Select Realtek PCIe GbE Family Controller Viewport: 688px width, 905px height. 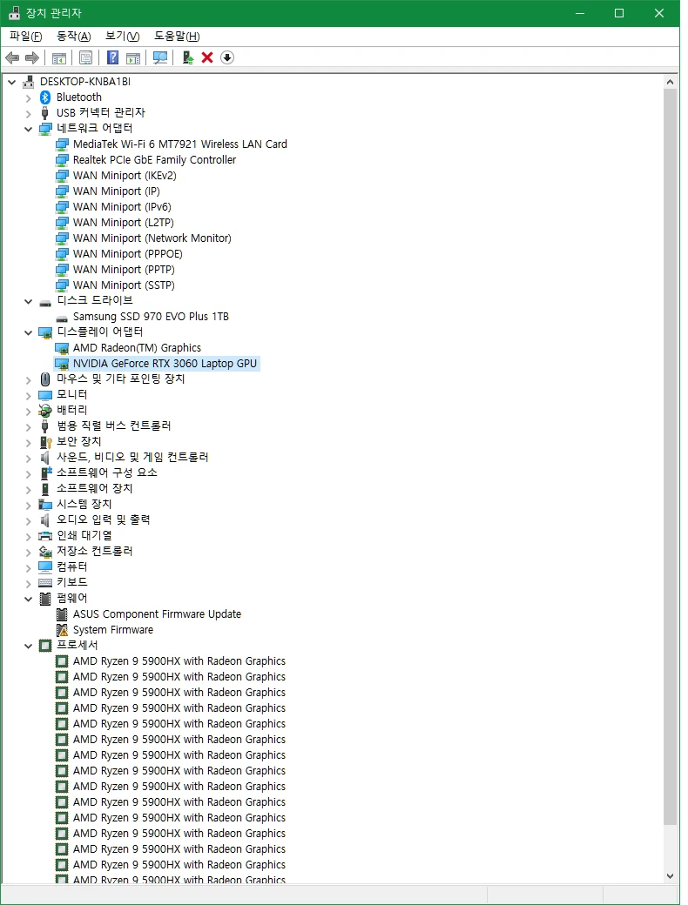[x=154, y=160]
